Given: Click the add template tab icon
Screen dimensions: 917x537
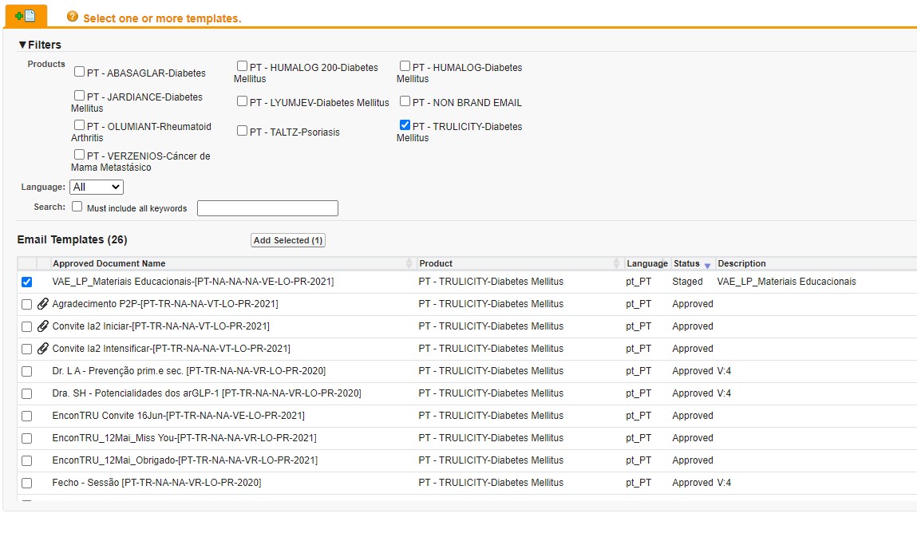Looking at the screenshot, I should click(25, 16).
